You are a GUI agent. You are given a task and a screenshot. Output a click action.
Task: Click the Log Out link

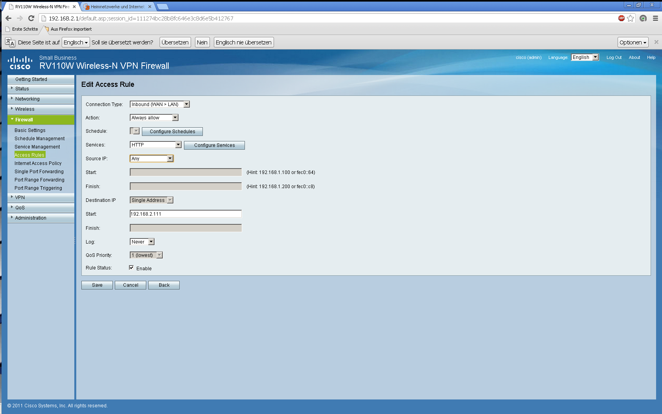tap(614, 57)
